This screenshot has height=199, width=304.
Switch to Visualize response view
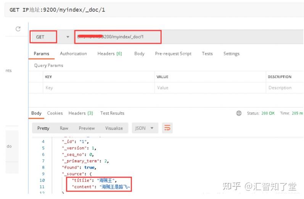click(114, 128)
